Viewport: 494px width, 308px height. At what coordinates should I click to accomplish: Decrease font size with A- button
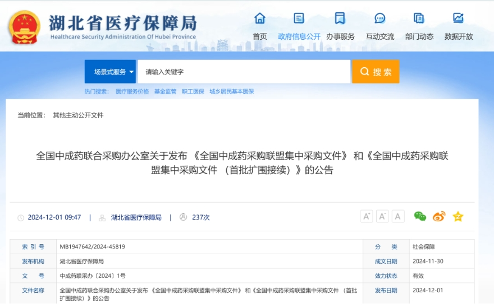tap(382, 217)
